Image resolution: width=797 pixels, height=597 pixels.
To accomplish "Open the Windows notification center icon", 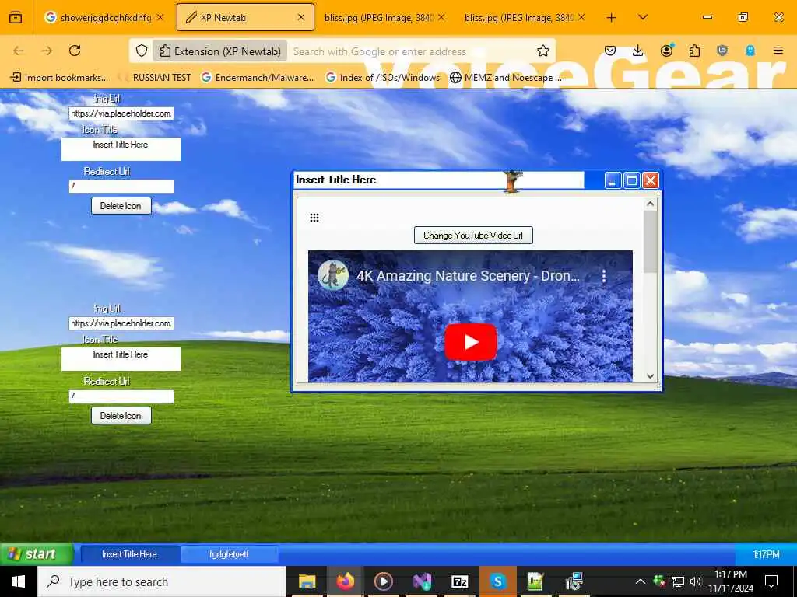I will 771,581.
